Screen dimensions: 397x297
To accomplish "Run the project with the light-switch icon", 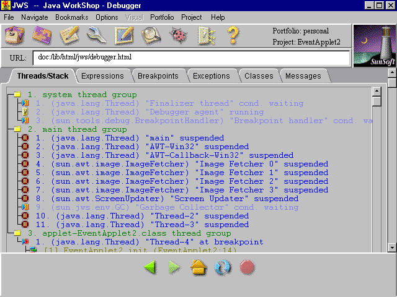I will pos(207,36).
